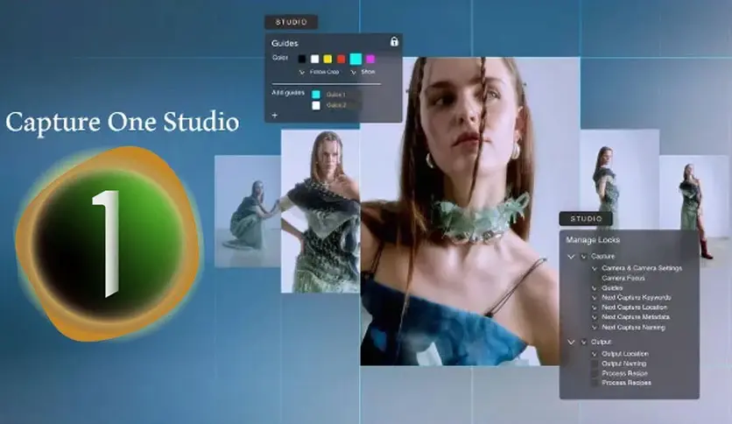Select the Guide 2 entry
Screen dimensions: 732x424
(x=336, y=105)
